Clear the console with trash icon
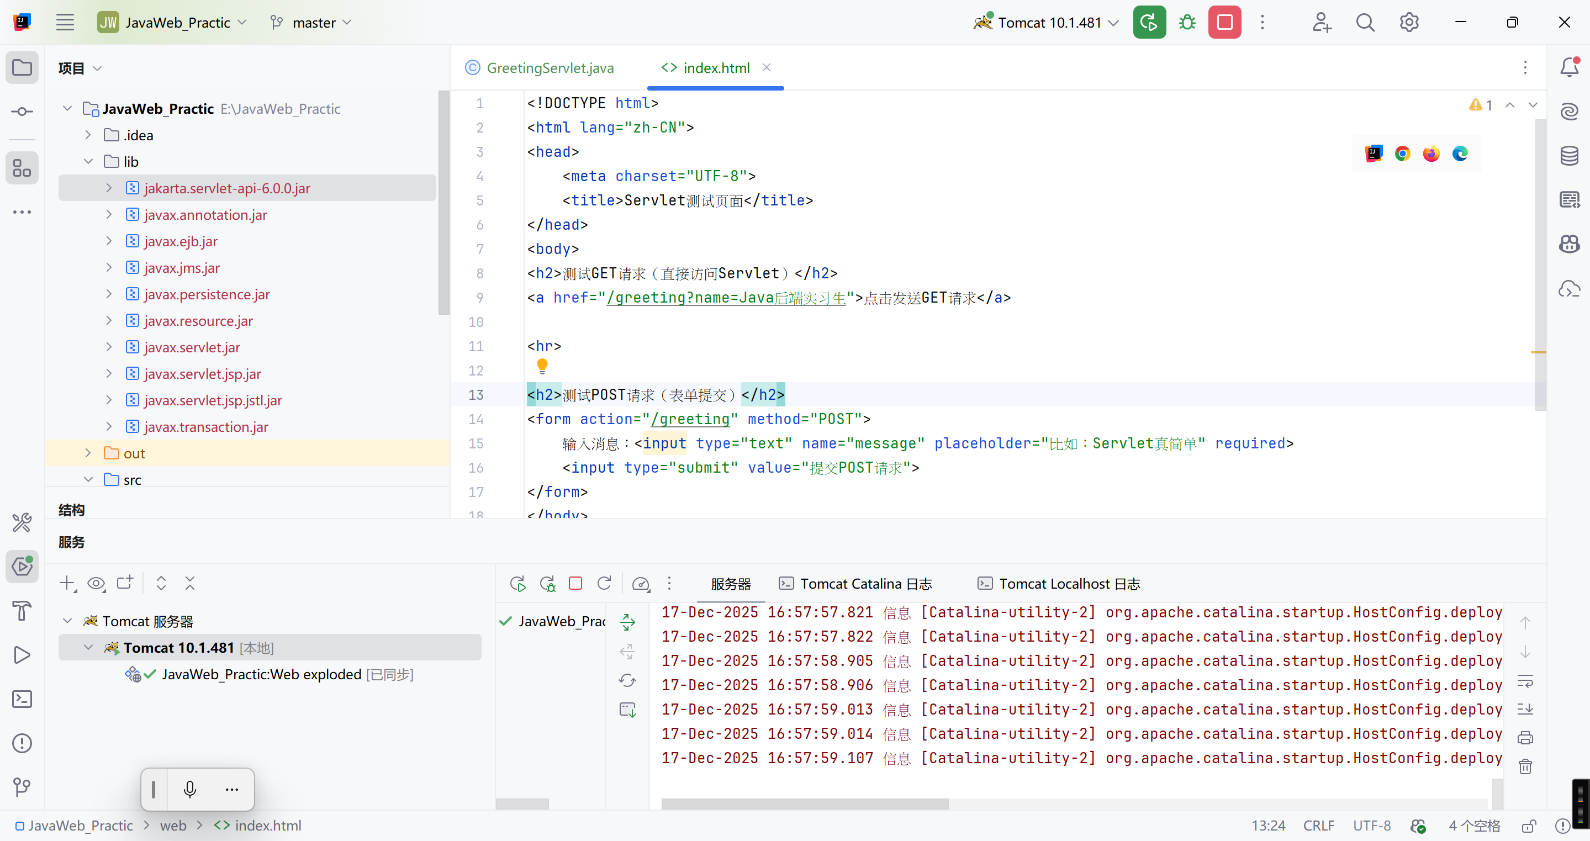Viewport: 1590px width, 841px height. [1525, 767]
